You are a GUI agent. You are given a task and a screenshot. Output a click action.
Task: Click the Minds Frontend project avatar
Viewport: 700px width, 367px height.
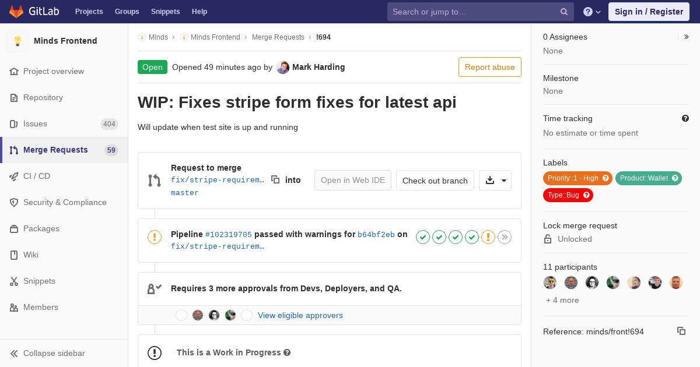coord(17,41)
